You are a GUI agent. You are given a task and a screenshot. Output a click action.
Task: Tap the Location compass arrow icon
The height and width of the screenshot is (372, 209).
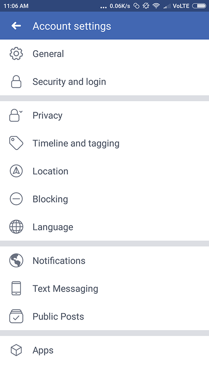16,171
